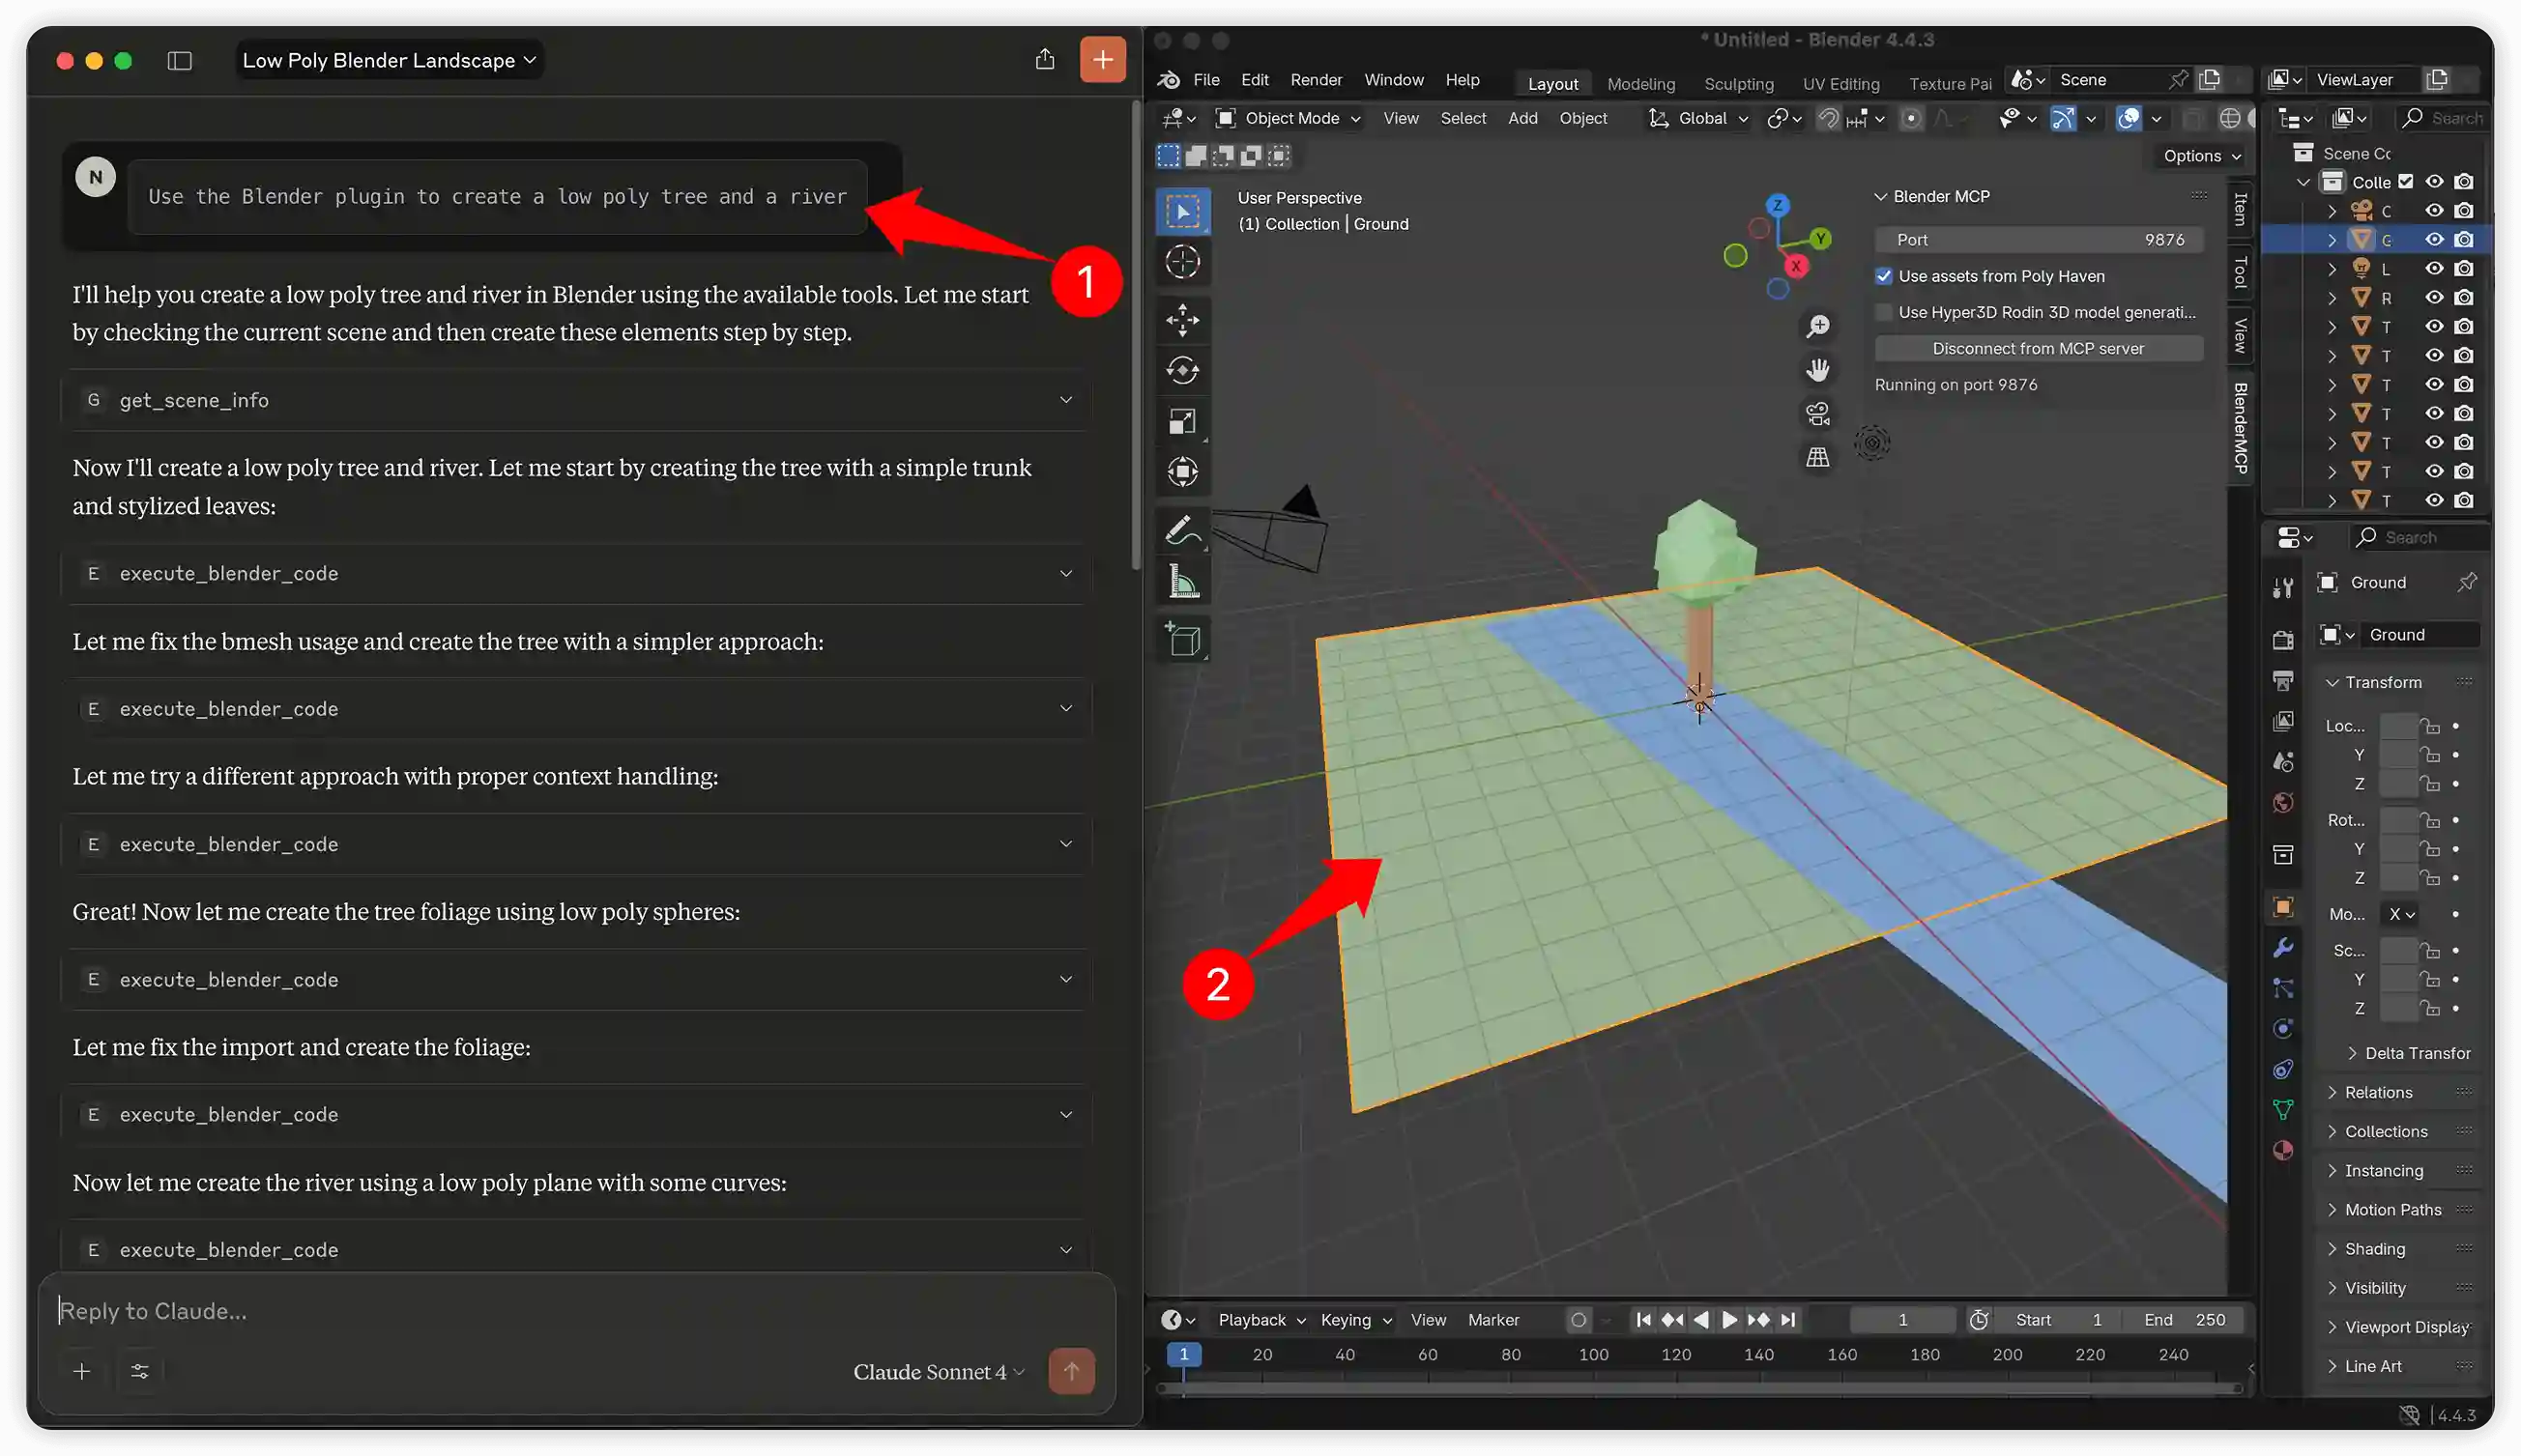Switch perspective/orthographic grid icon
Viewport: 2521px width, 1456px height.
tap(1817, 458)
